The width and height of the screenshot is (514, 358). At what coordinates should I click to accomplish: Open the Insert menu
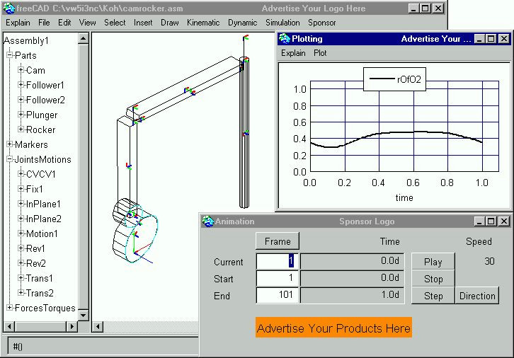(x=143, y=23)
